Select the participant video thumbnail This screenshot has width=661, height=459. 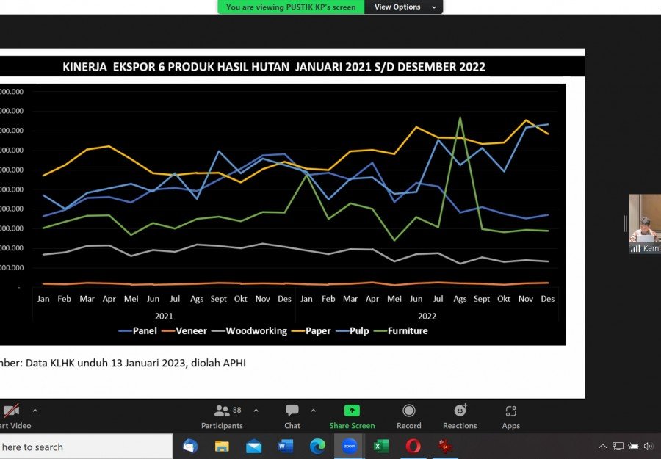[645, 219]
